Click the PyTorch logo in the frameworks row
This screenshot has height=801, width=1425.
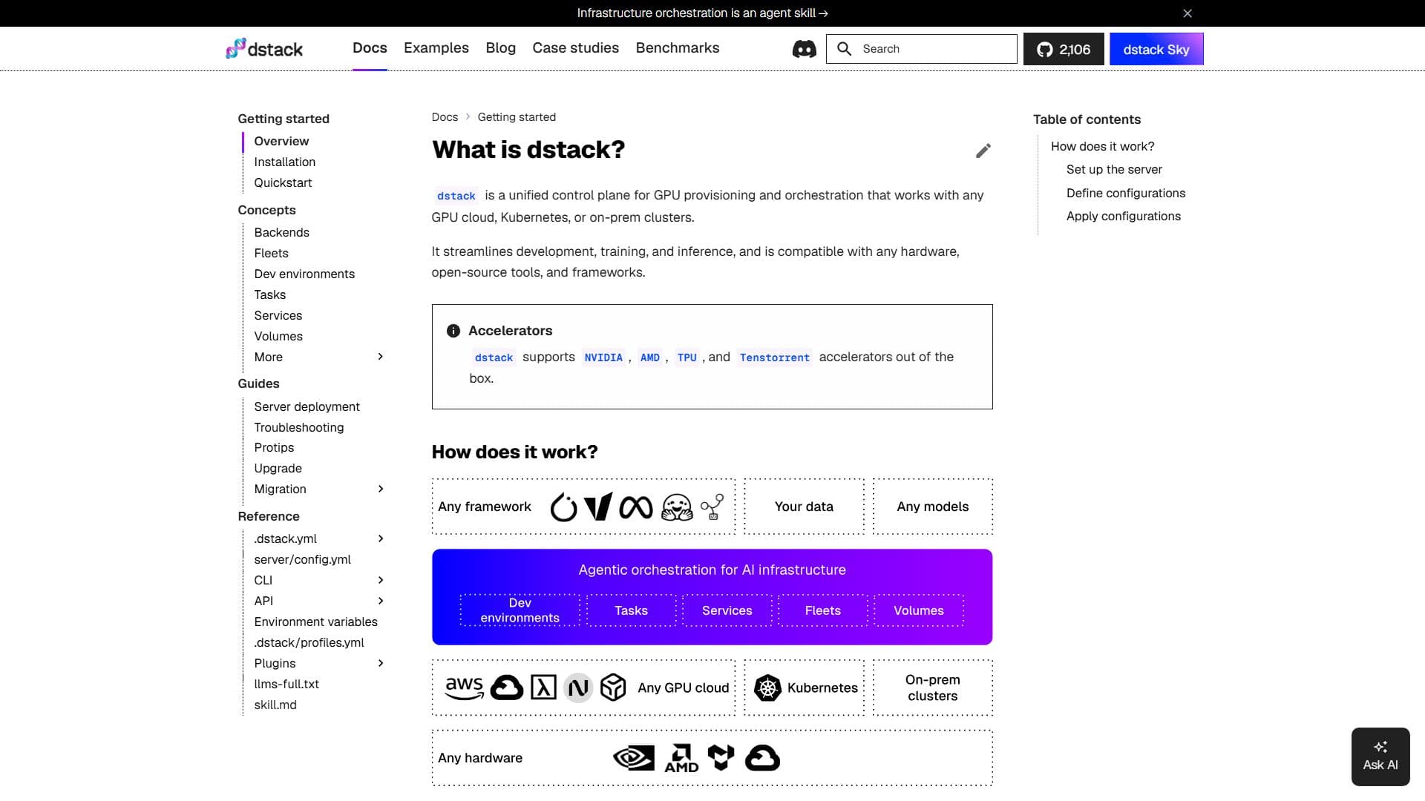(x=563, y=507)
